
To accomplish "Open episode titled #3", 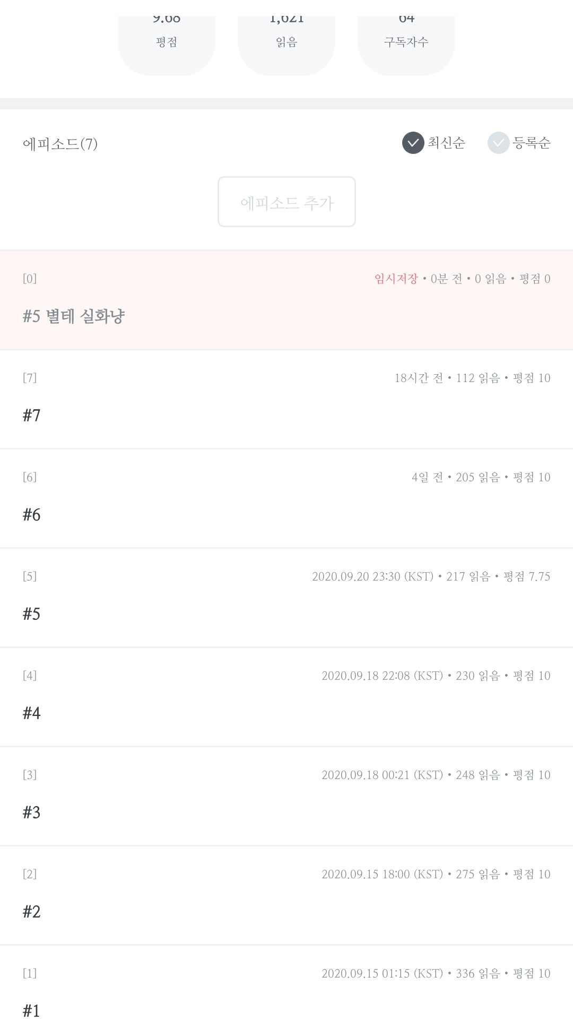I will (32, 812).
